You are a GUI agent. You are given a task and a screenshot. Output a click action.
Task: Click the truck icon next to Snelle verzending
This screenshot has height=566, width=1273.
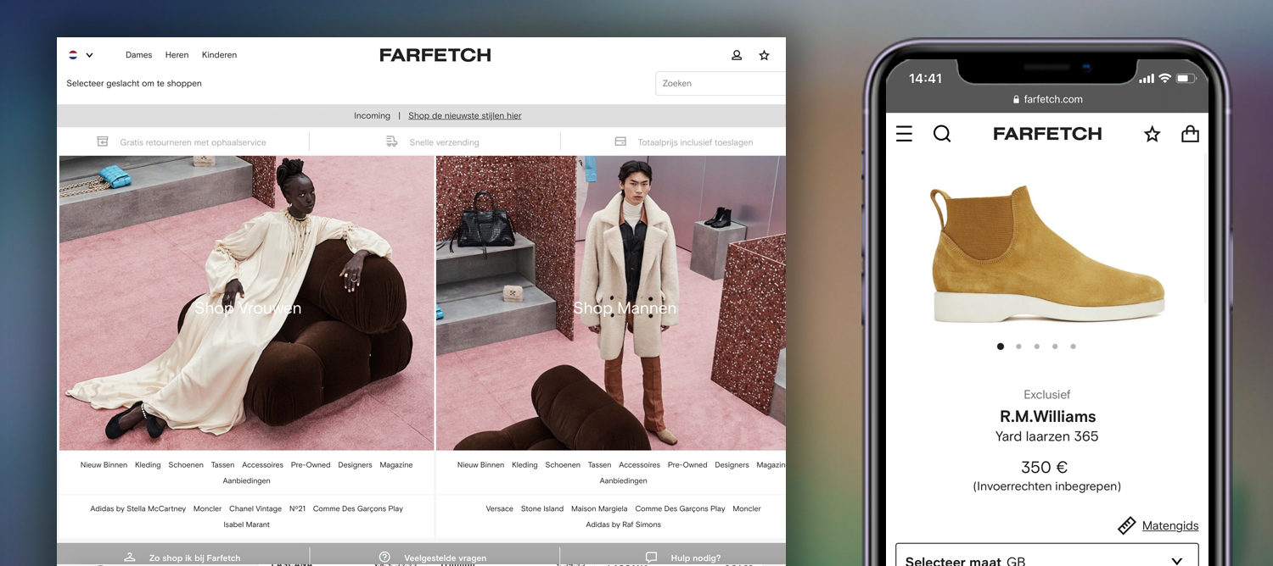[x=392, y=141]
